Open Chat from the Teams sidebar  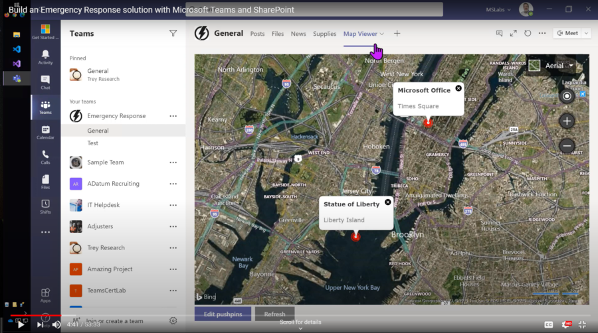45,82
